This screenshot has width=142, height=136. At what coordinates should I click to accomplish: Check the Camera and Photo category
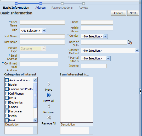[7, 89]
